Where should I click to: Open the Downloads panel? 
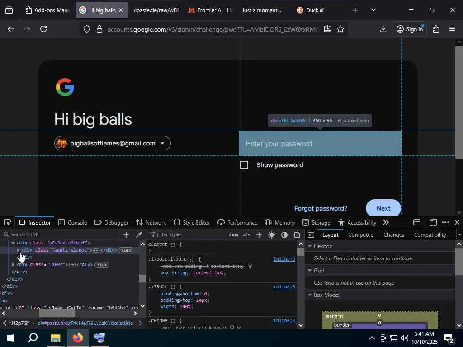(383, 29)
